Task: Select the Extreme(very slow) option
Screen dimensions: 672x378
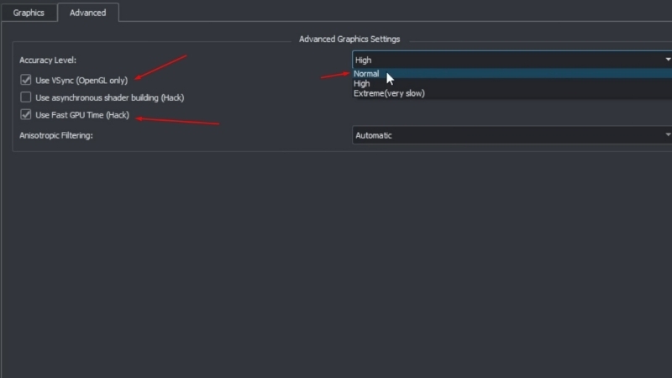Action: 389,93
